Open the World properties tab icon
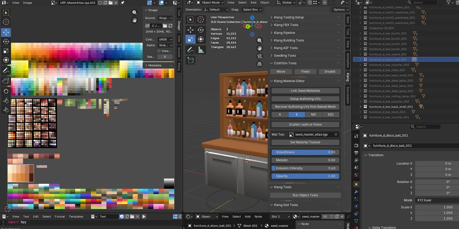This screenshot has height=229, width=459. pyautogui.click(x=356, y=175)
